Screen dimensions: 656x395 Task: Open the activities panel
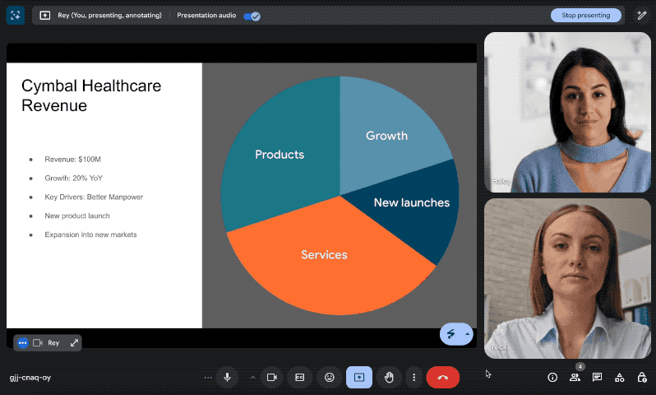click(x=620, y=378)
